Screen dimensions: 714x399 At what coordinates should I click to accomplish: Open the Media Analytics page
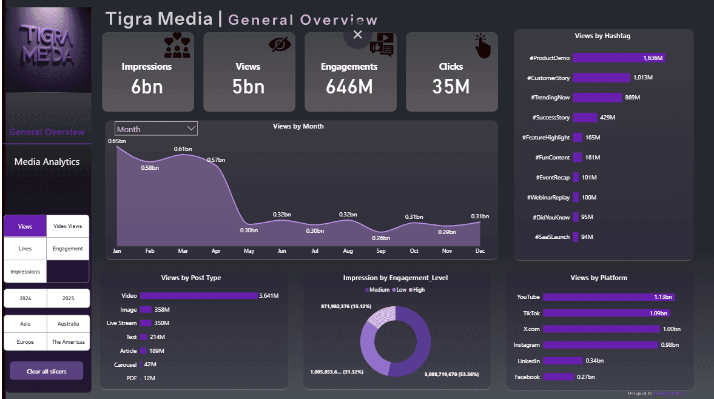tap(47, 161)
